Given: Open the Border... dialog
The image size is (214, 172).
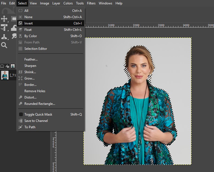Looking at the screenshot, I should pyautogui.click(x=51, y=85).
